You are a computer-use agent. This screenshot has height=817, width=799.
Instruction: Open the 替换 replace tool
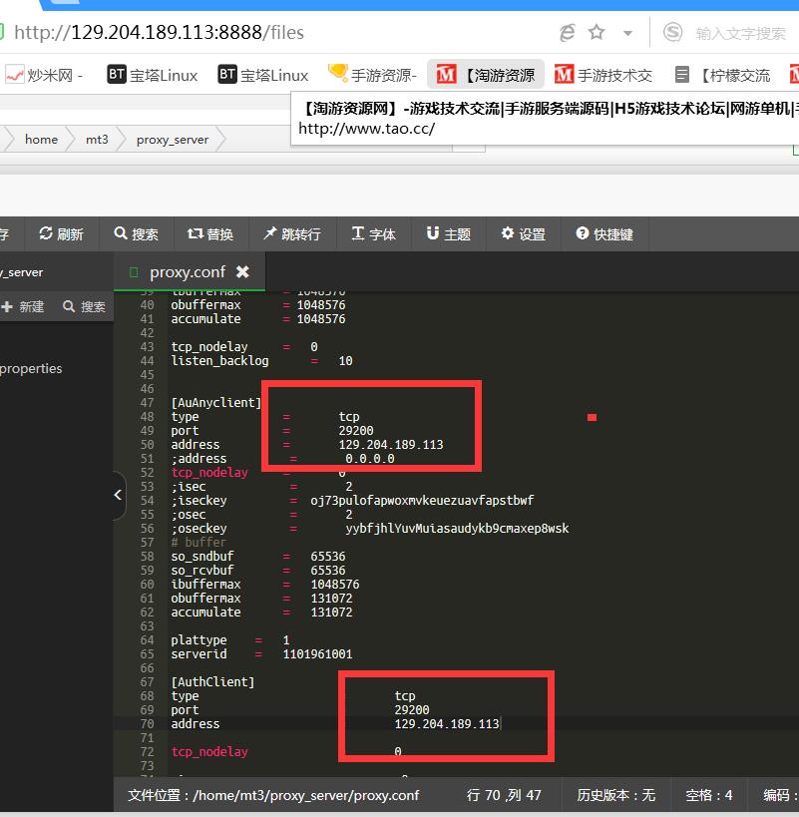(209, 233)
